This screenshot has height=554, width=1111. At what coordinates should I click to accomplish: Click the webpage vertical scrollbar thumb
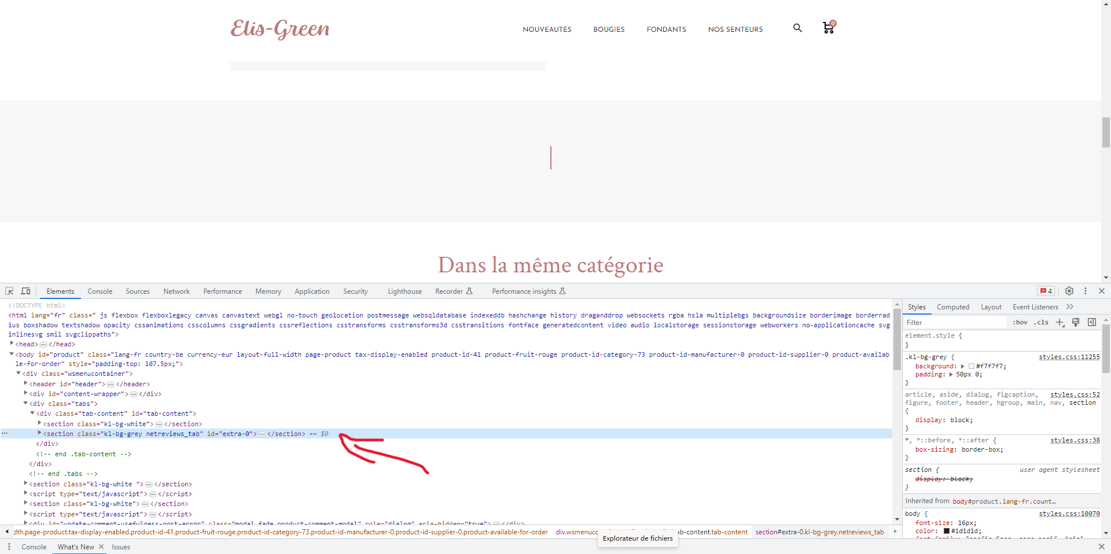tap(1106, 132)
